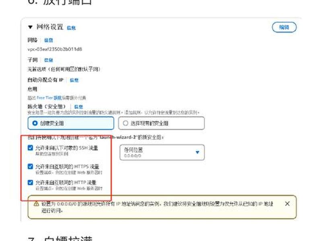The width and height of the screenshot is (322, 241).
Task: Toggle the allow HTTPS traffic checkbox
Action: [x=30, y=166]
